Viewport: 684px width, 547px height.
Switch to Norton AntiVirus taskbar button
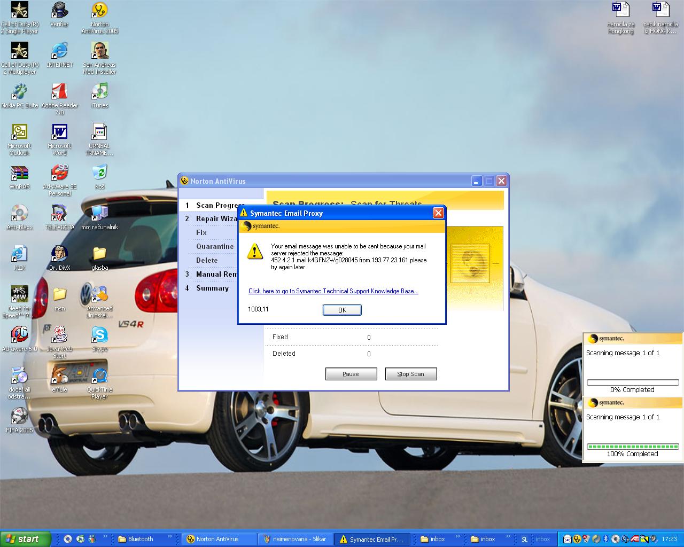click(x=219, y=539)
